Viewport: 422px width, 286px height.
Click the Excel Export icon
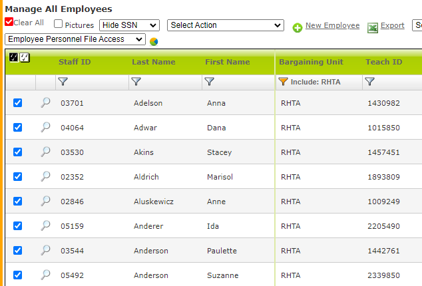point(373,27)
